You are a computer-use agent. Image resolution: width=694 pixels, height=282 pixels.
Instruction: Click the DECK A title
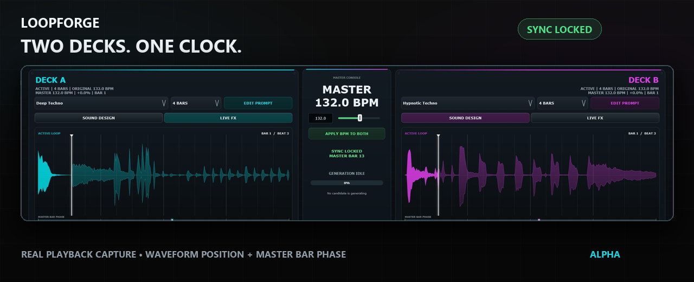[50, 80]
